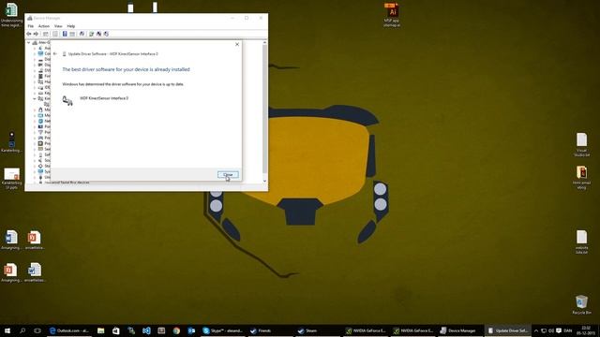
Task: Expand the Sound controllers node
Action: (35, 160)
